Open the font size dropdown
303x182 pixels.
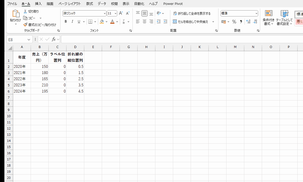(115, 13)
